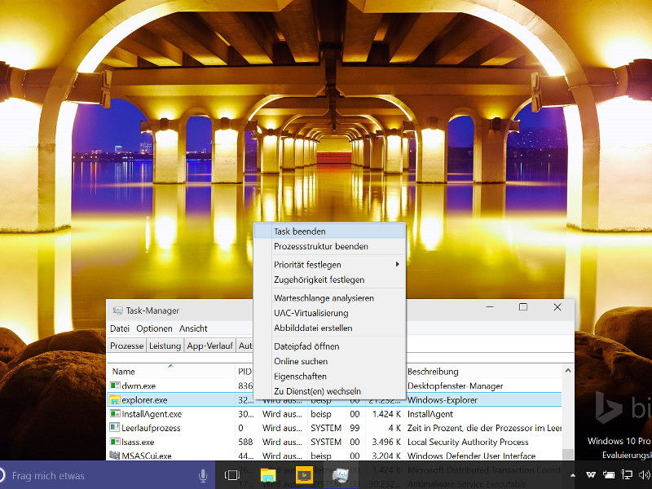Open the Datei menu in Task-Manager
Screen dimensions: 652x489
120,328
